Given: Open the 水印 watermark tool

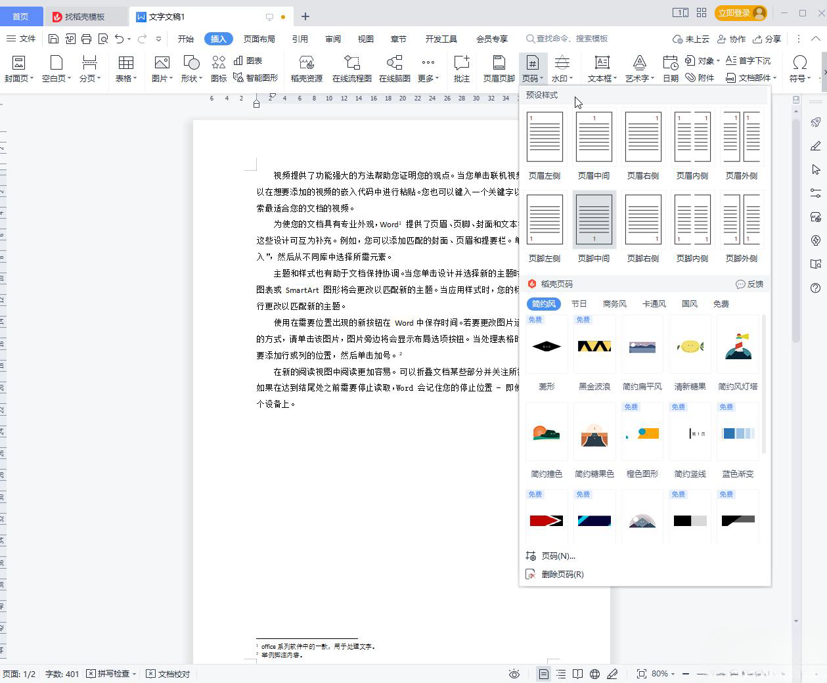Looking at the screenshot, I should [x=562, y=69].
